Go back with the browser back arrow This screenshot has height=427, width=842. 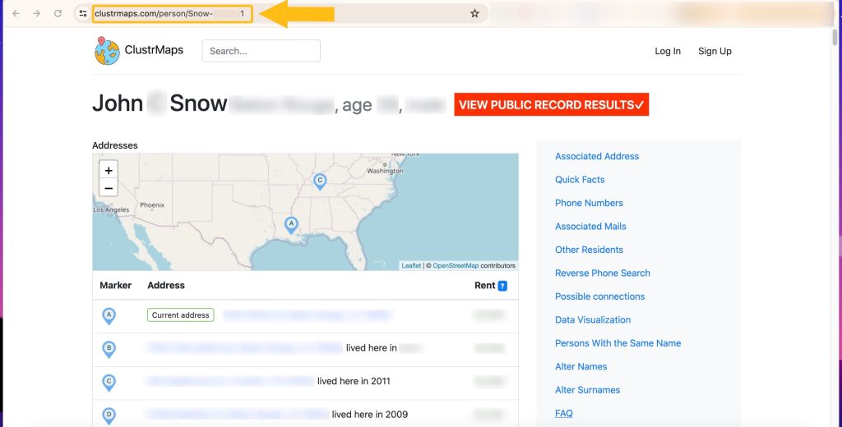(16, 13)
